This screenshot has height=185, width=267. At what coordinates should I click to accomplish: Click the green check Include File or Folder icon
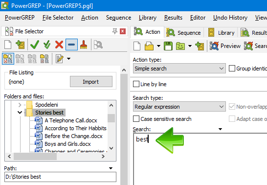click(35, 45)
